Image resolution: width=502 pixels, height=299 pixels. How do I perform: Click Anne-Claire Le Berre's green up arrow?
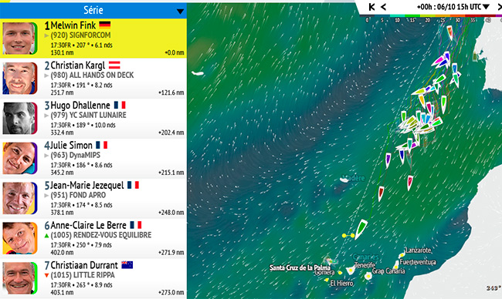click(46, 236)
